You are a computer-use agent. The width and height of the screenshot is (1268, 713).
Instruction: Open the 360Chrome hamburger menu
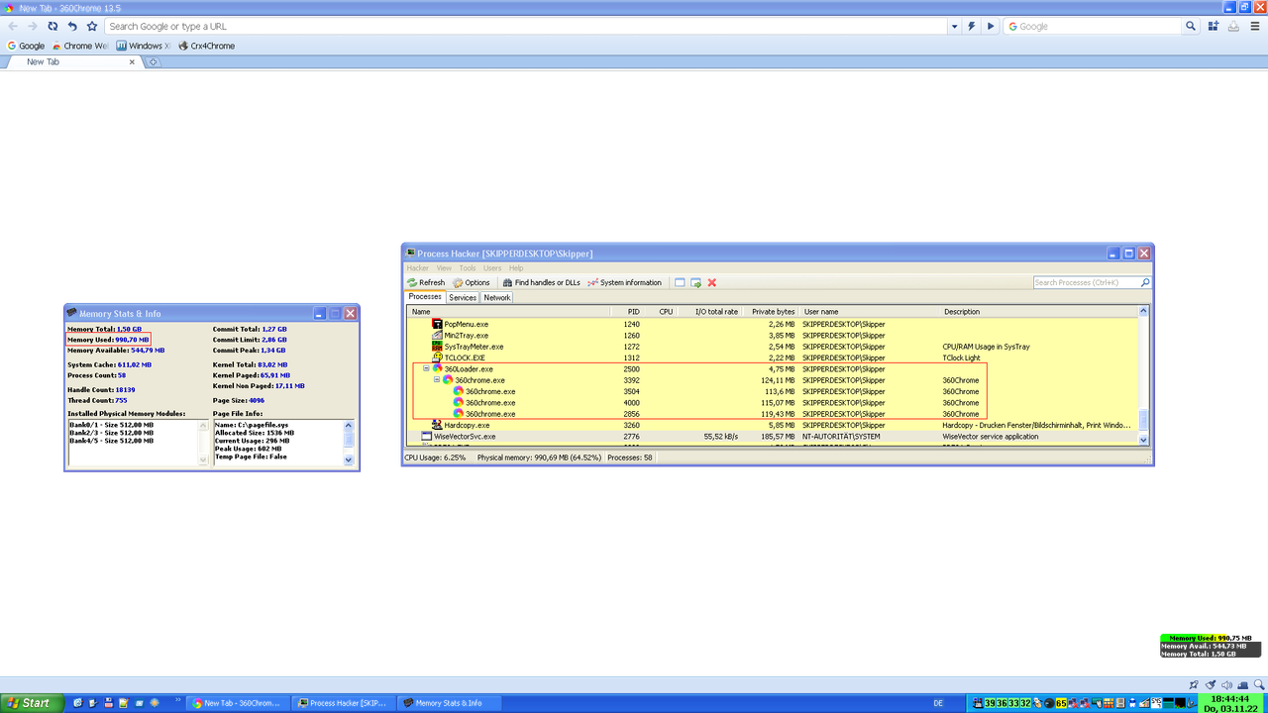point(1255,27)
